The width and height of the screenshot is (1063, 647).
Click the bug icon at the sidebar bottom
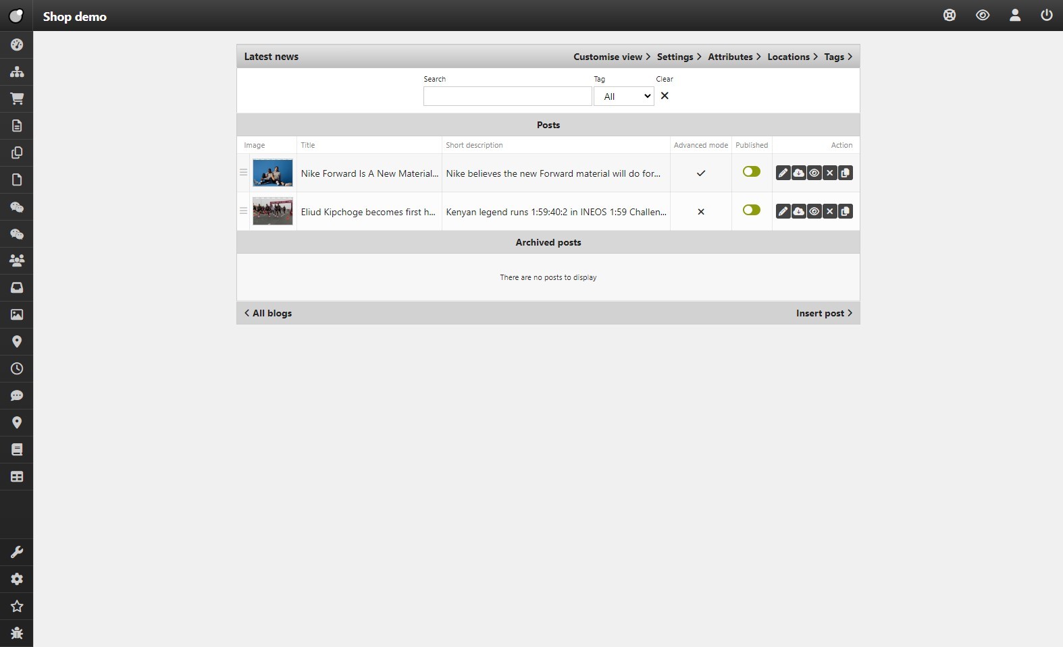click(x=17, y=633)
